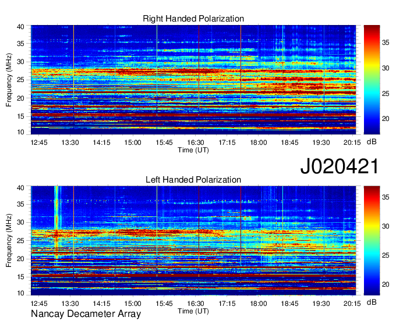Click 18:00 tick on Left Handed time axis

pos(259,304)
